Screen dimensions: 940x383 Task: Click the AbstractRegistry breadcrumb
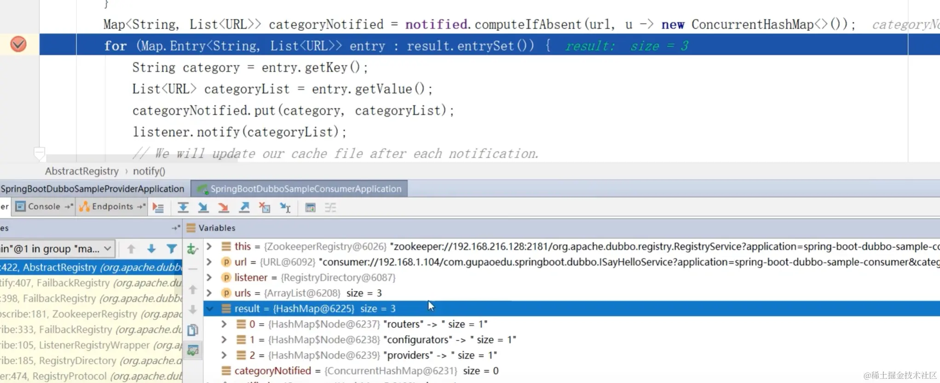click(82, 171)
